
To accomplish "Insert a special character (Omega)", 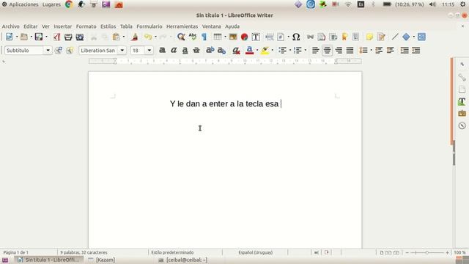I will point(296,37).
